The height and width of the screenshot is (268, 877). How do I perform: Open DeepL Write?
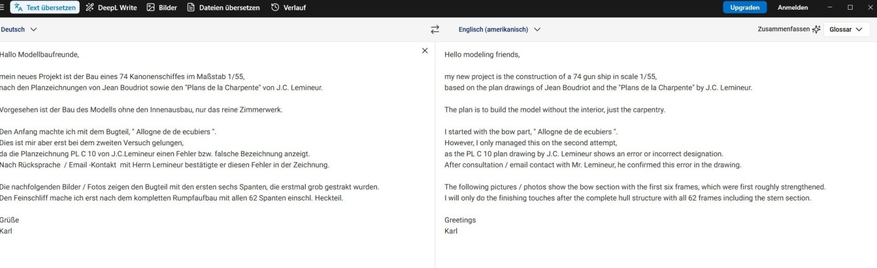111,7
